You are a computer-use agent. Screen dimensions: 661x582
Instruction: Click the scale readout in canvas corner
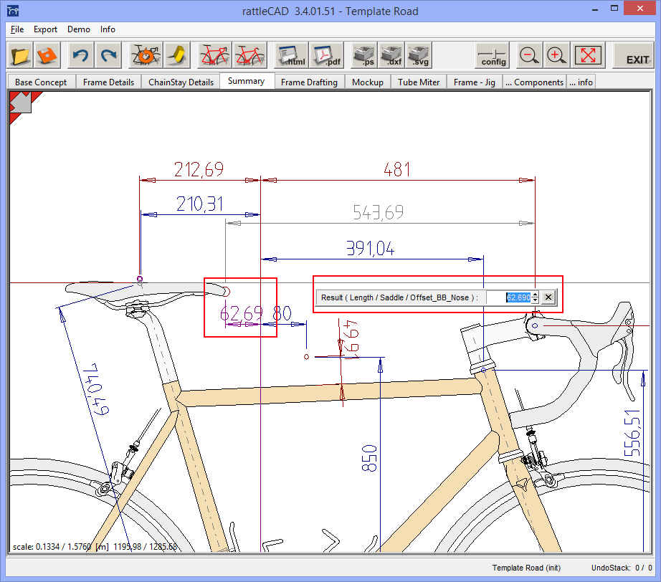pos(95,547)
